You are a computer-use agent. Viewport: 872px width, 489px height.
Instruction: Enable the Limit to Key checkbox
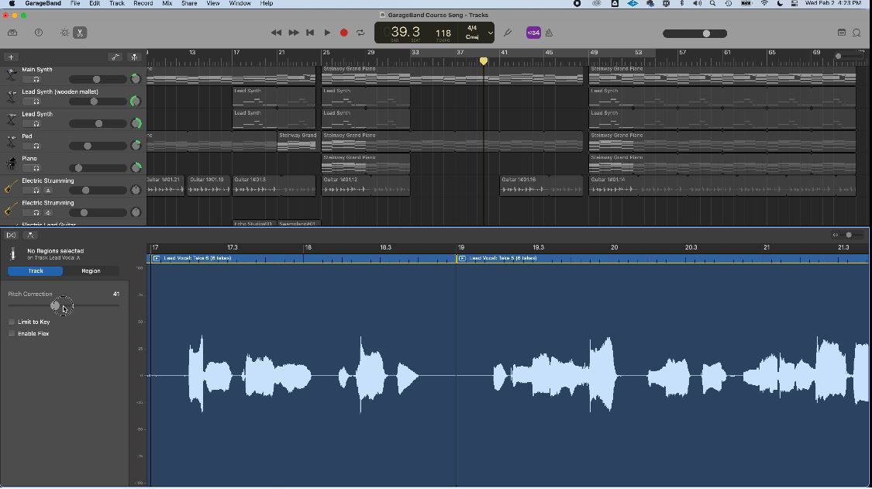pyautogui.click(x=12, y=322)
